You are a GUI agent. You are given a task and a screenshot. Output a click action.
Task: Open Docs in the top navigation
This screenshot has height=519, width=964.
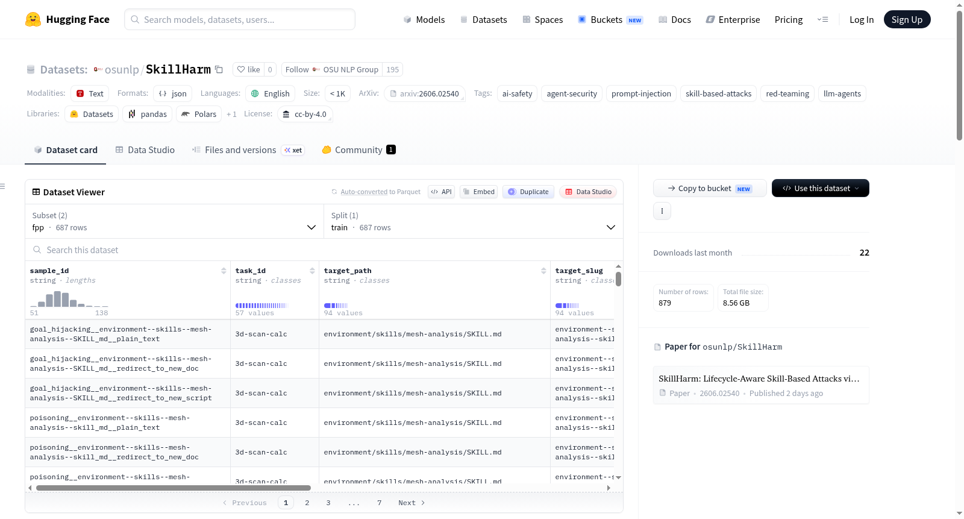point(674,19)
